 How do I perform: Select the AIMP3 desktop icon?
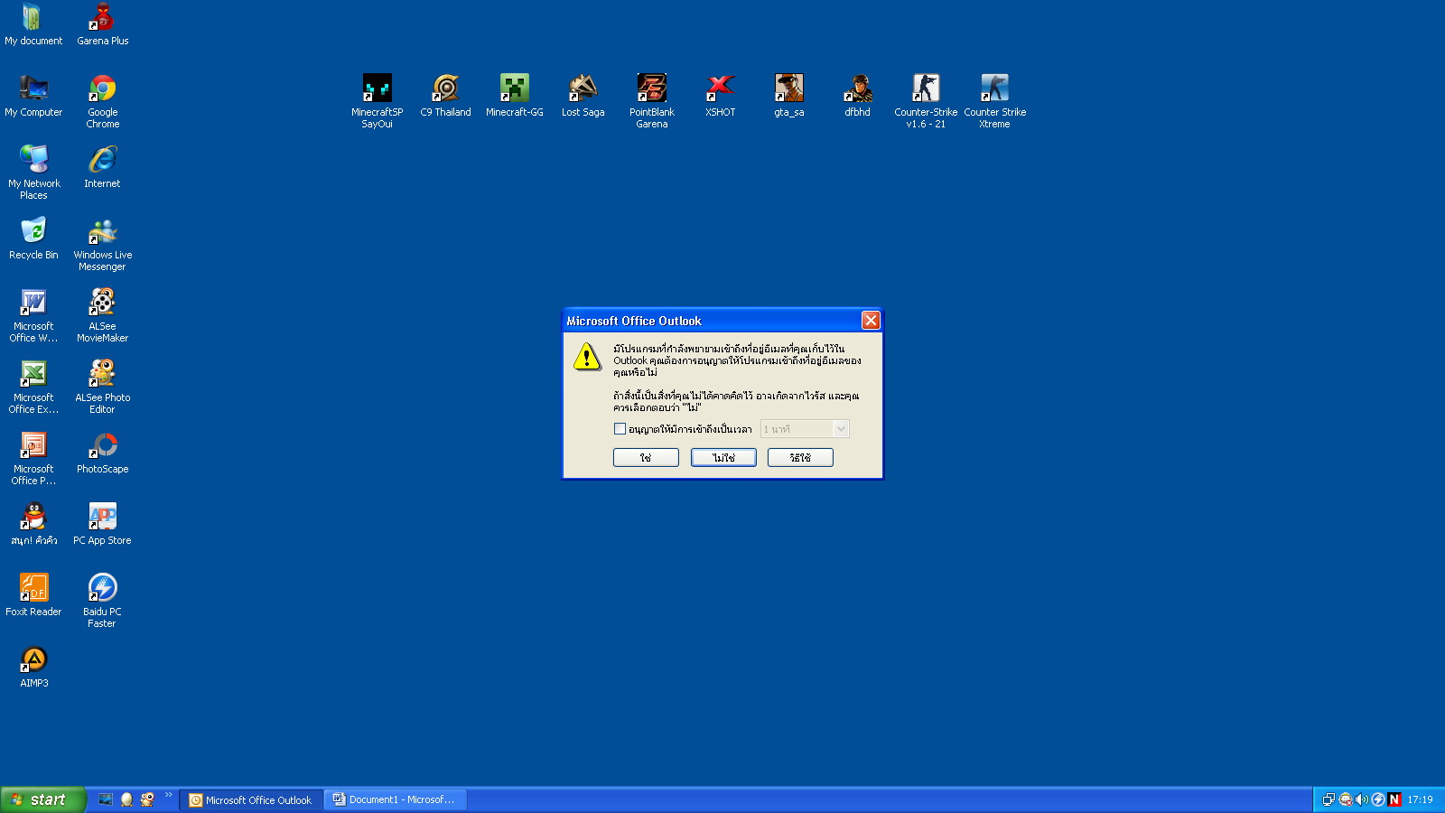(33, 666)
